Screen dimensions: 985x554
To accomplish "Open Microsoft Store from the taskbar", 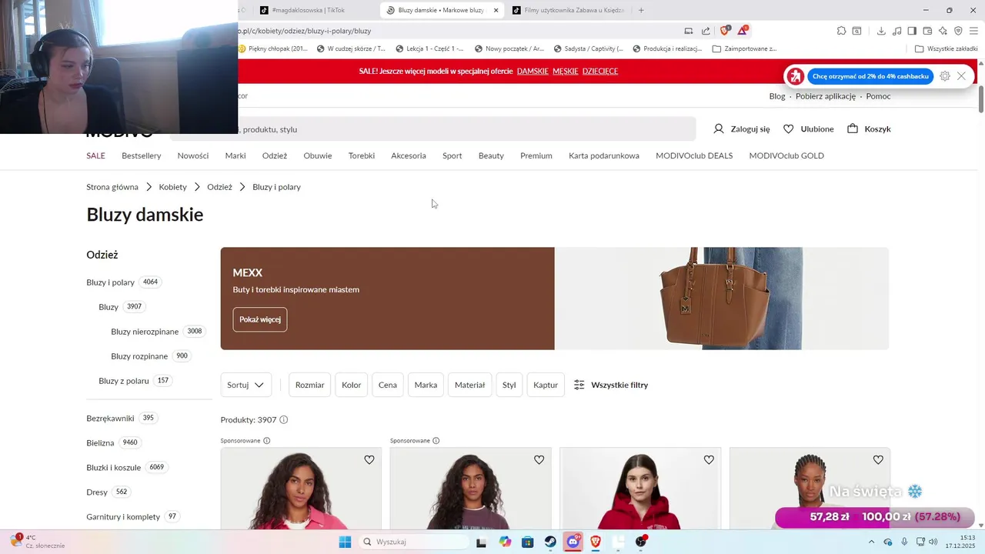I will point(527,542).
